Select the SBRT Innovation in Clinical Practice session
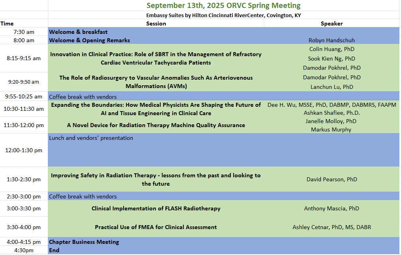Screen dimensions: 401x255 point(156,58)
